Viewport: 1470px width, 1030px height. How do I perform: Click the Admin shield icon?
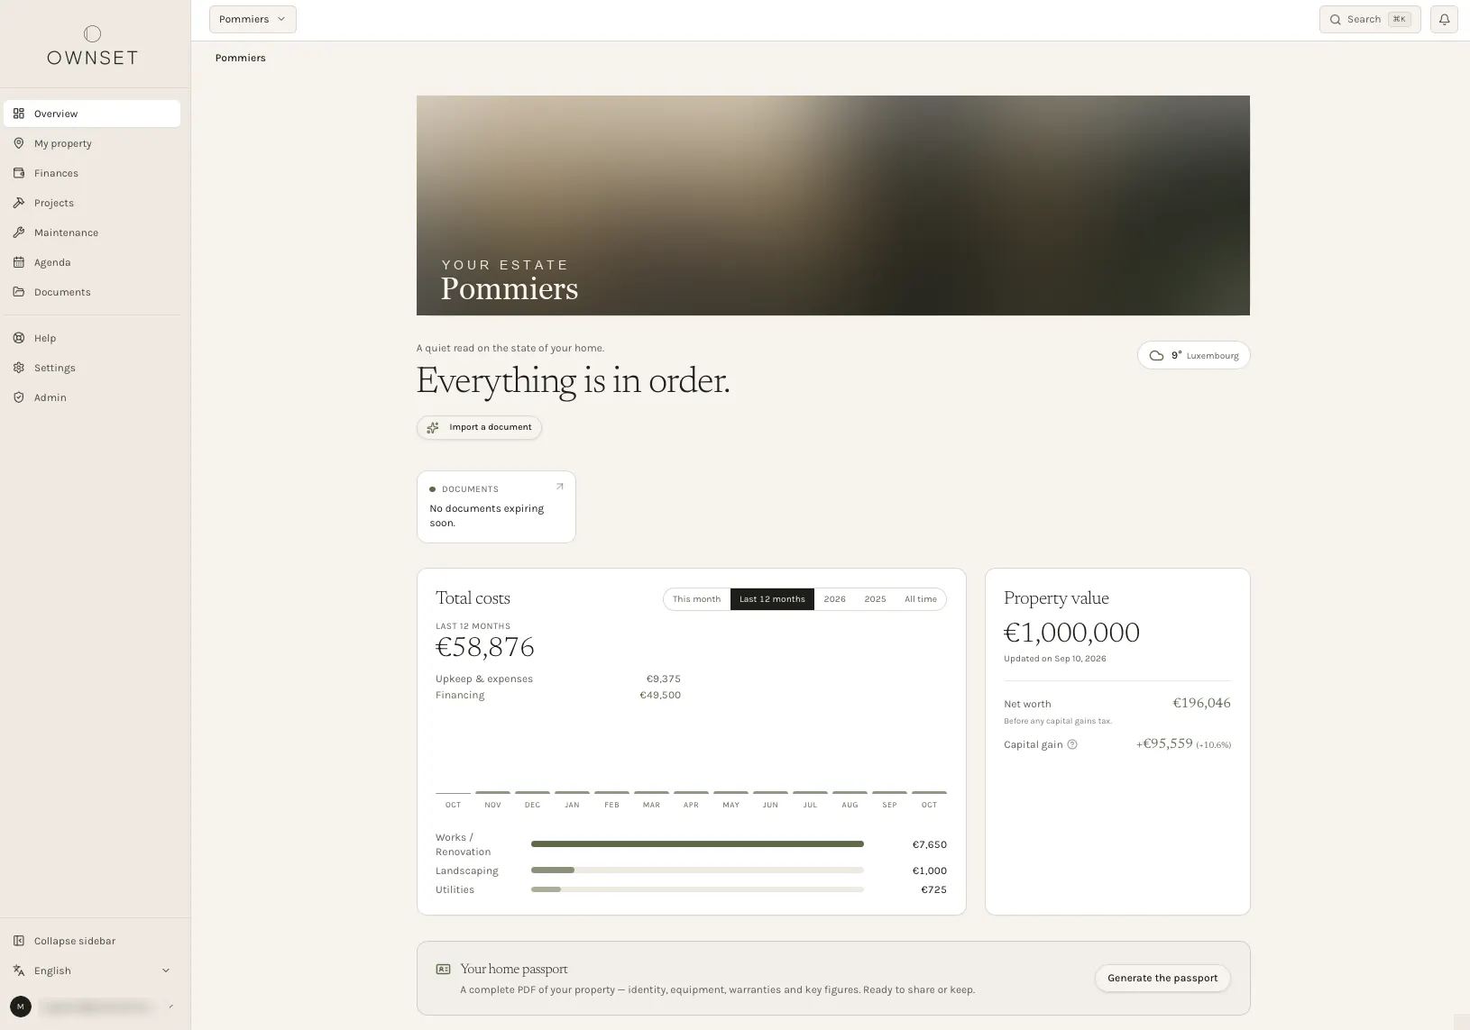(19, 397)
